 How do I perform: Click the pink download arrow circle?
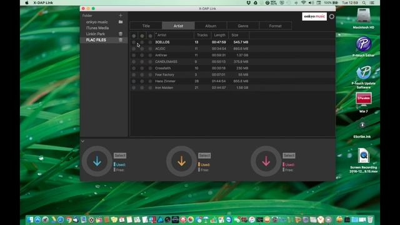tap(266, 161)
